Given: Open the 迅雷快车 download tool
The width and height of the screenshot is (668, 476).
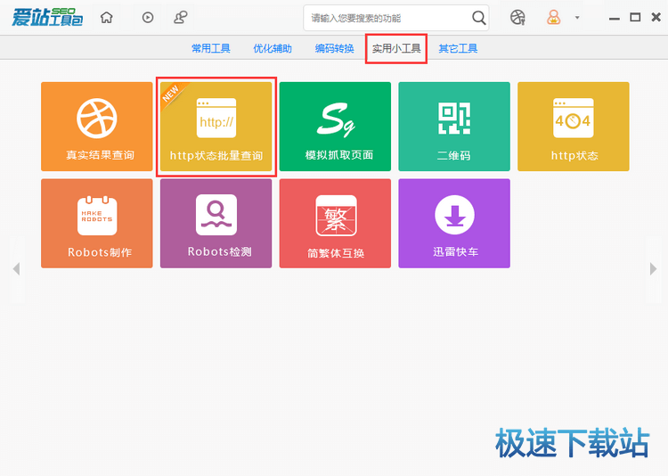Looking at the screenshot, I should point(454,224).
